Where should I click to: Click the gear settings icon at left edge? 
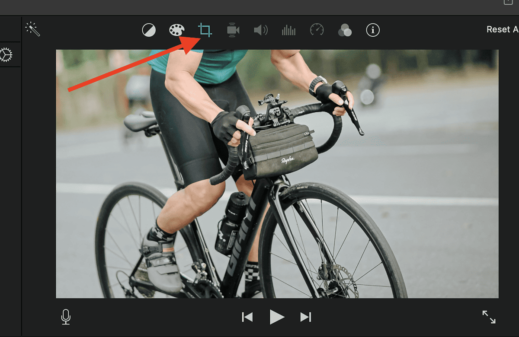click(6, 55)
